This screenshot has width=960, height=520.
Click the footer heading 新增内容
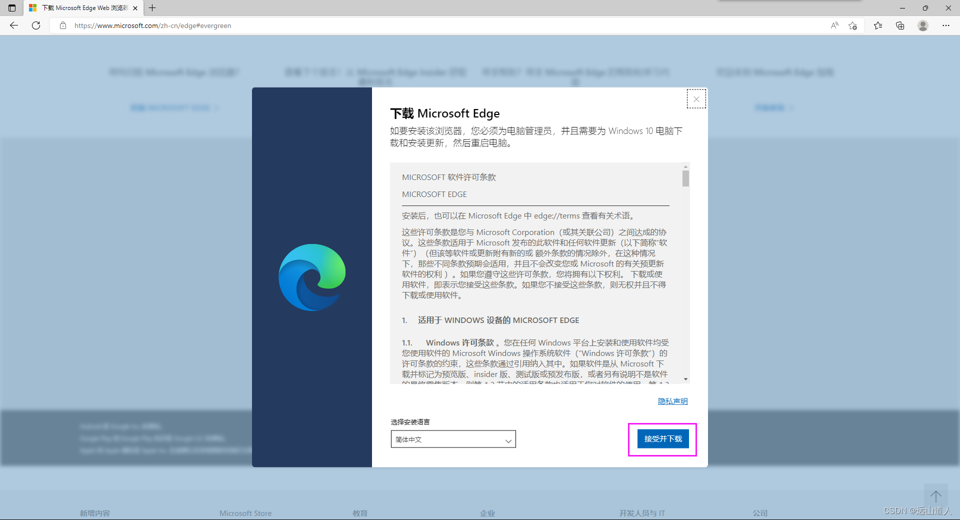(95, 513)
